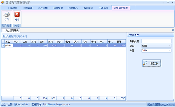175x107 pixels.
Task: Select the admin name cell
Action: click(9, 45)
